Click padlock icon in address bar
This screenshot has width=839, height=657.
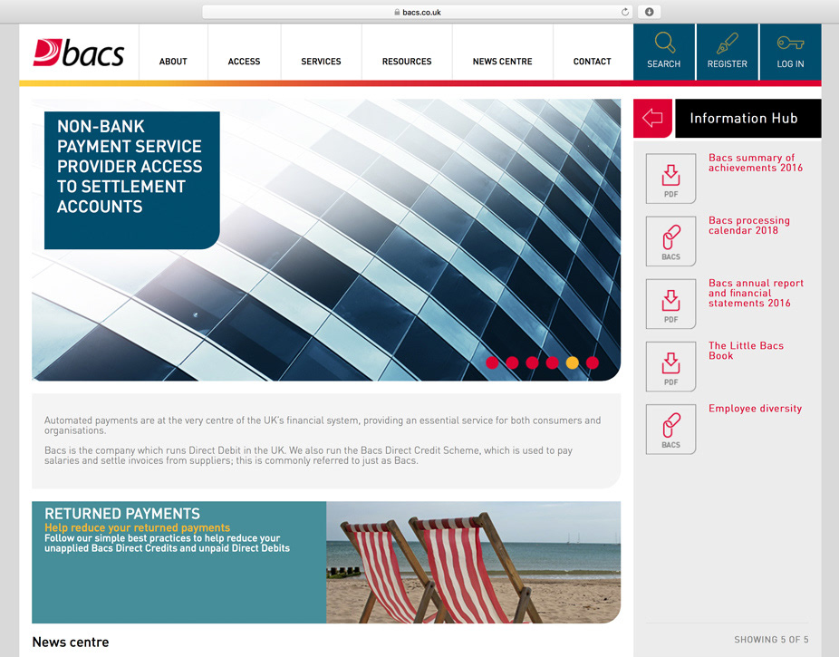(x=397, y=12)
